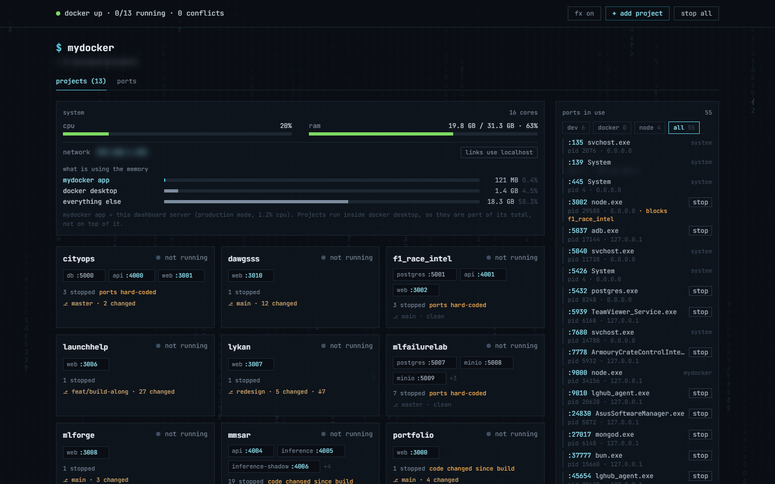The image size is (775, 484).
Task: Open mlforge web :3008 port chip
Action: tap(86, 452)
